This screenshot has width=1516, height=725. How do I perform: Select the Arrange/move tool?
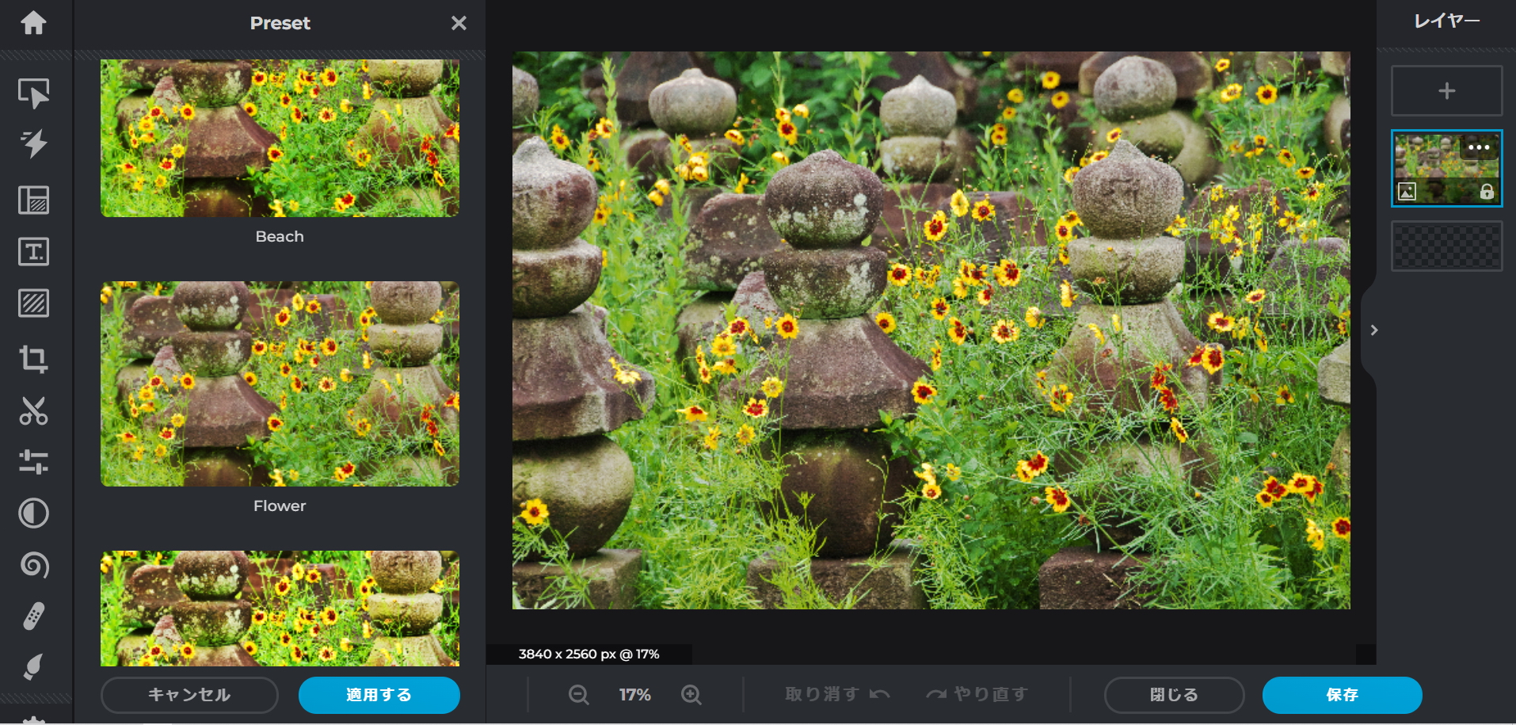click(33, 93)
